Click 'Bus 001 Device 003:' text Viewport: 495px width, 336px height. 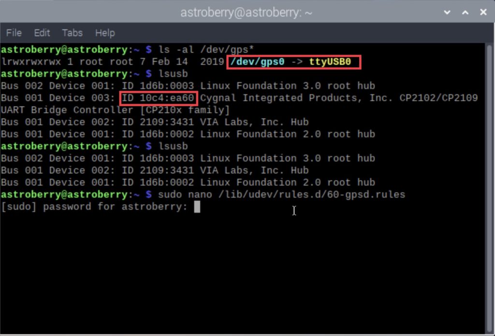(x=58, y=98)
